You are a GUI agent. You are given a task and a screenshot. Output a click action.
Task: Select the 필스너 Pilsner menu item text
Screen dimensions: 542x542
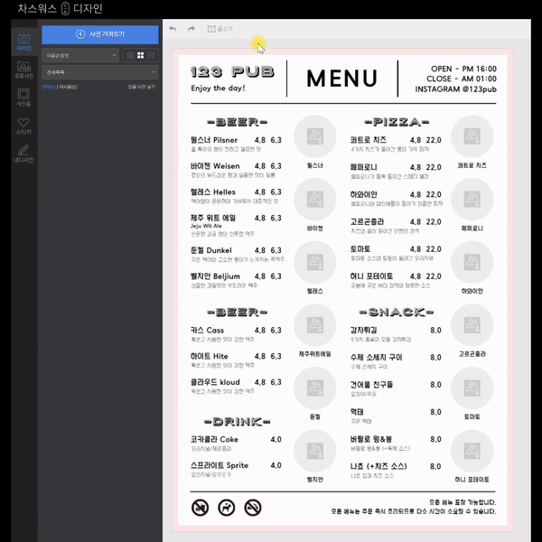click(214, 140)
